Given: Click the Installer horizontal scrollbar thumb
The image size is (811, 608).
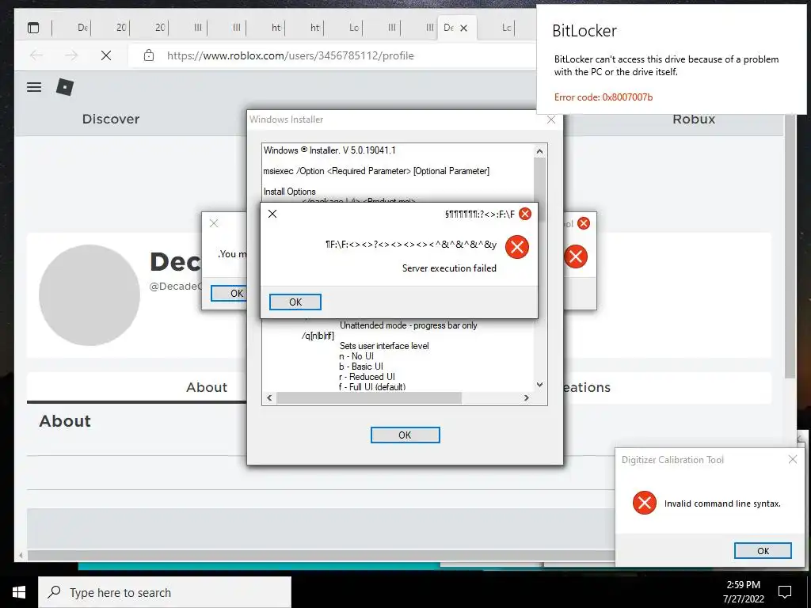Looking at the screenshot, I should tap(369, 398).
